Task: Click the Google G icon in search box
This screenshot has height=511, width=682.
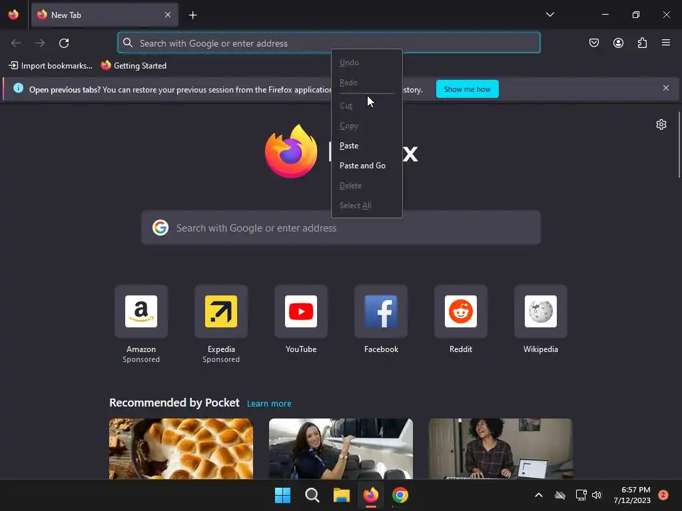Action: point(161,228)
